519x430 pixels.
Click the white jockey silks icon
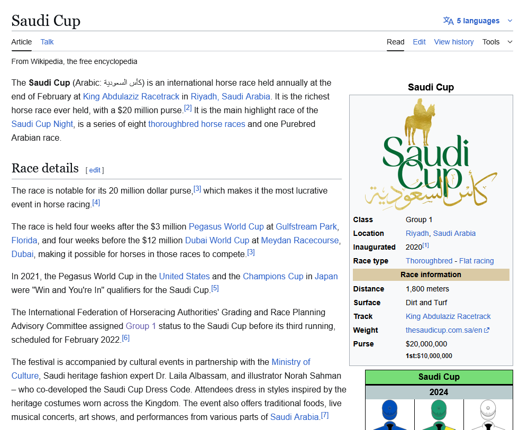point(488,415)
